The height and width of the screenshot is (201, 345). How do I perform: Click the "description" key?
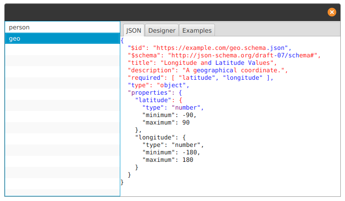151,70
